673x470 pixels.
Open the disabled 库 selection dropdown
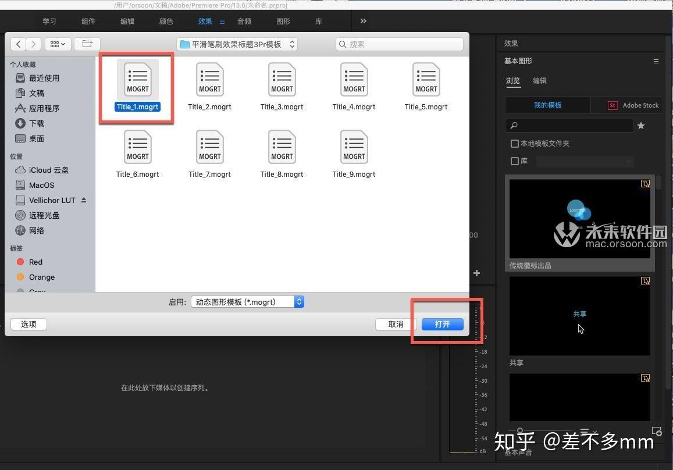629,161
